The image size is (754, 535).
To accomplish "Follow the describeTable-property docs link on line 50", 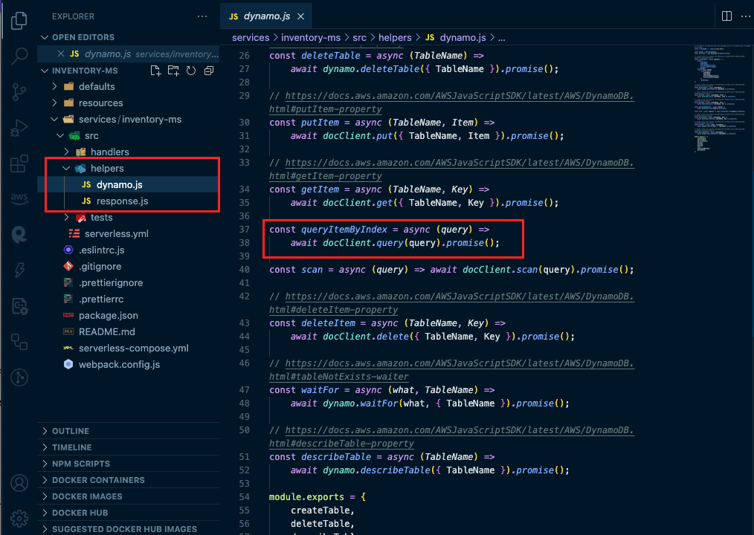I will pos(460,429).
